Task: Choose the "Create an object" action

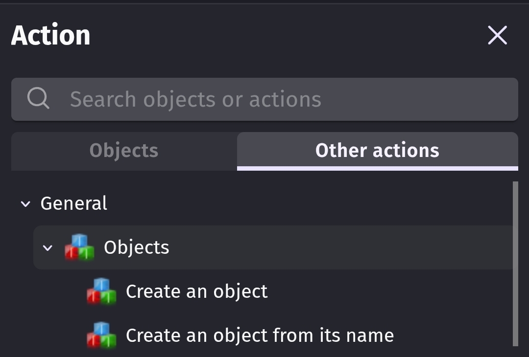Action: (x=196, y=291)
